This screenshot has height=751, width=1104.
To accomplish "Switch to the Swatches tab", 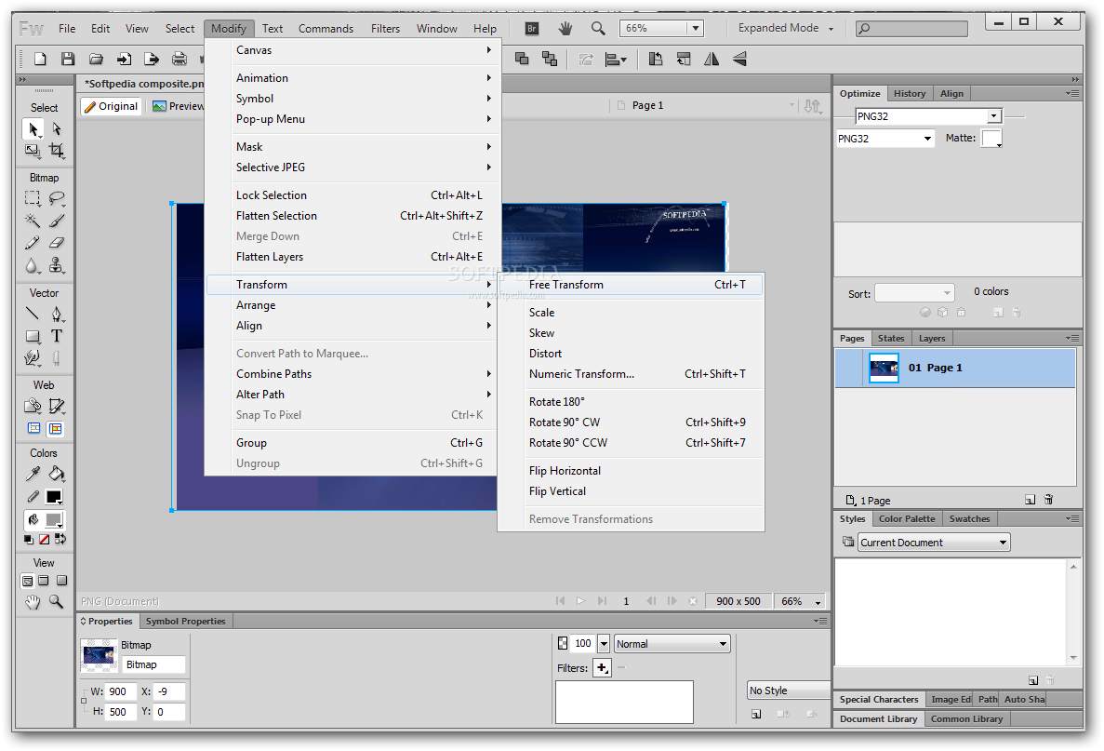I will [x=969, y=519].
